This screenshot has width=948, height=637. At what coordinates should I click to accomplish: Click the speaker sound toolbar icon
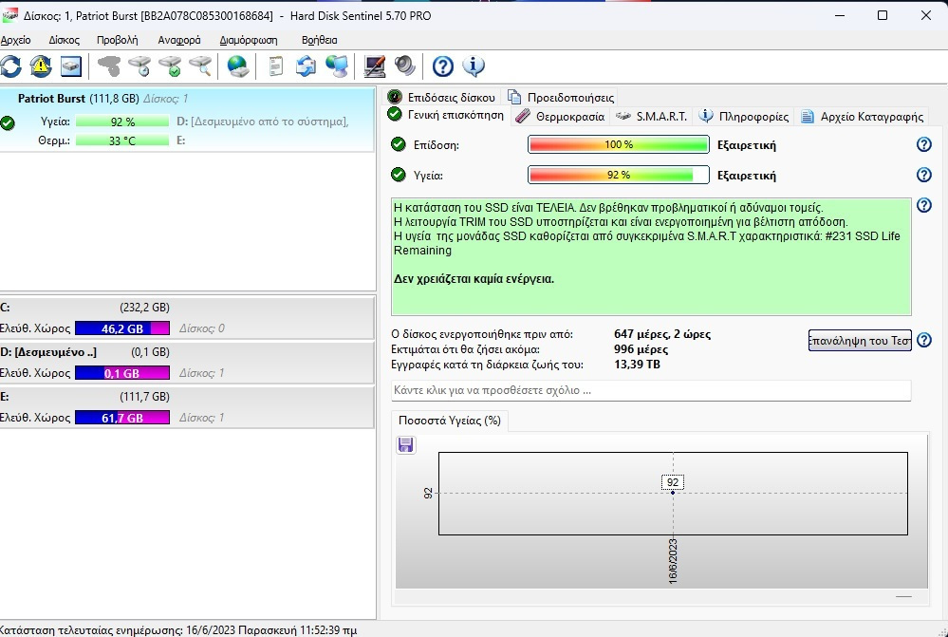point(404,66)
